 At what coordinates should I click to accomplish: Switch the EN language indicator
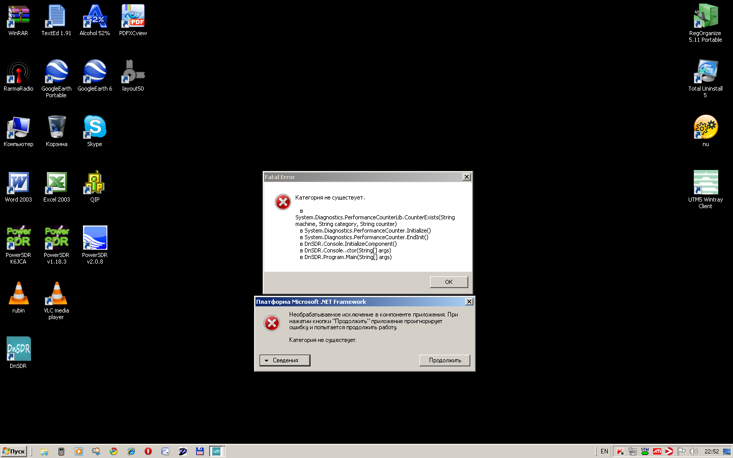point(604,451)
